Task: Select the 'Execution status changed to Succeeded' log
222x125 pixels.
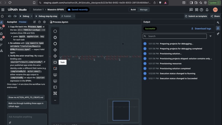Action: [178, 78]
